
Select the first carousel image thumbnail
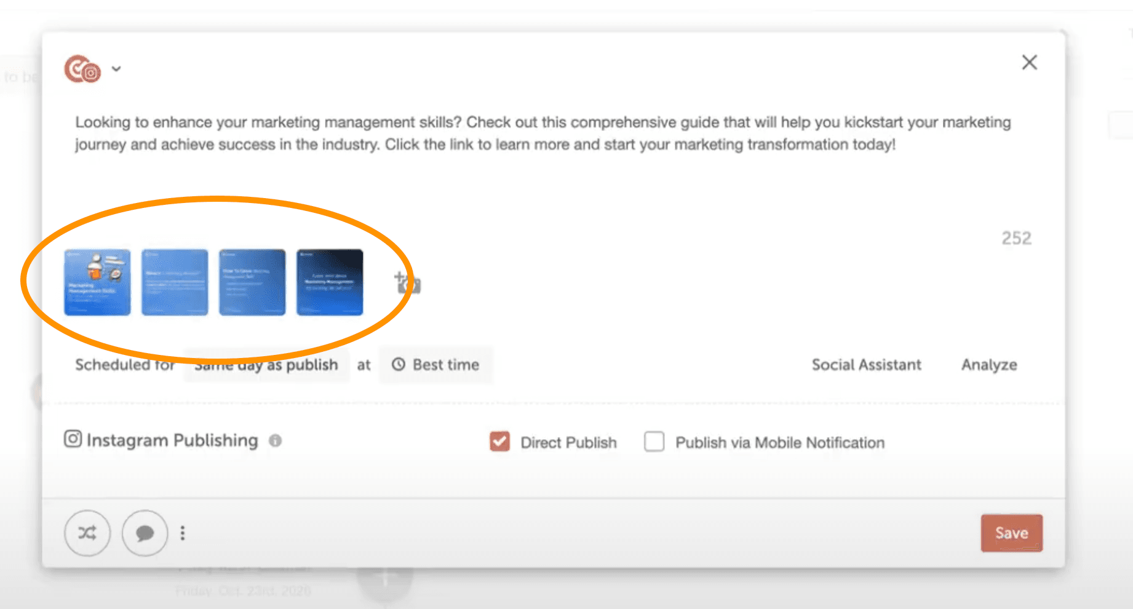[x=97, y=283]
